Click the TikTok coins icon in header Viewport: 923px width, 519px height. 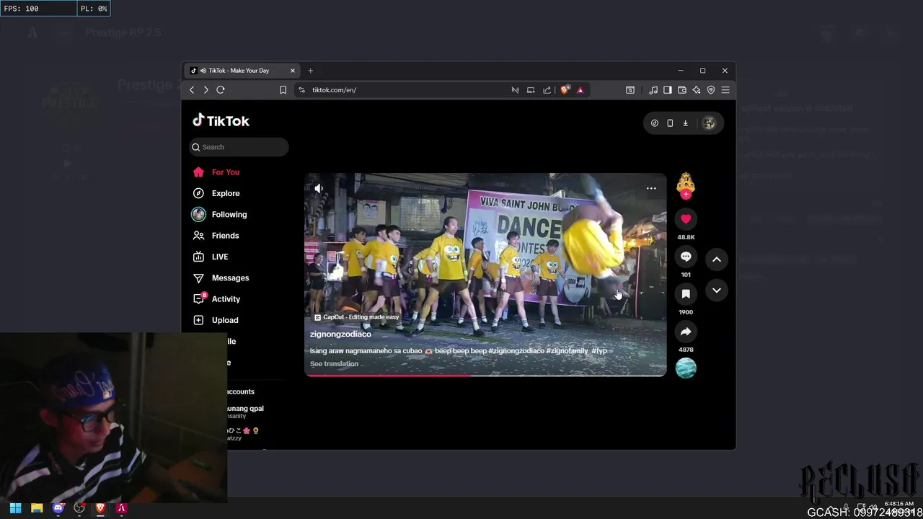655,123
